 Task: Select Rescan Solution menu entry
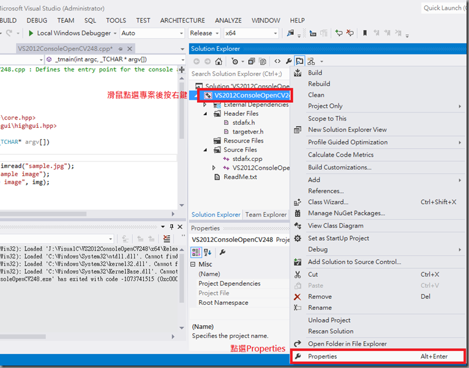pos(378,331)
